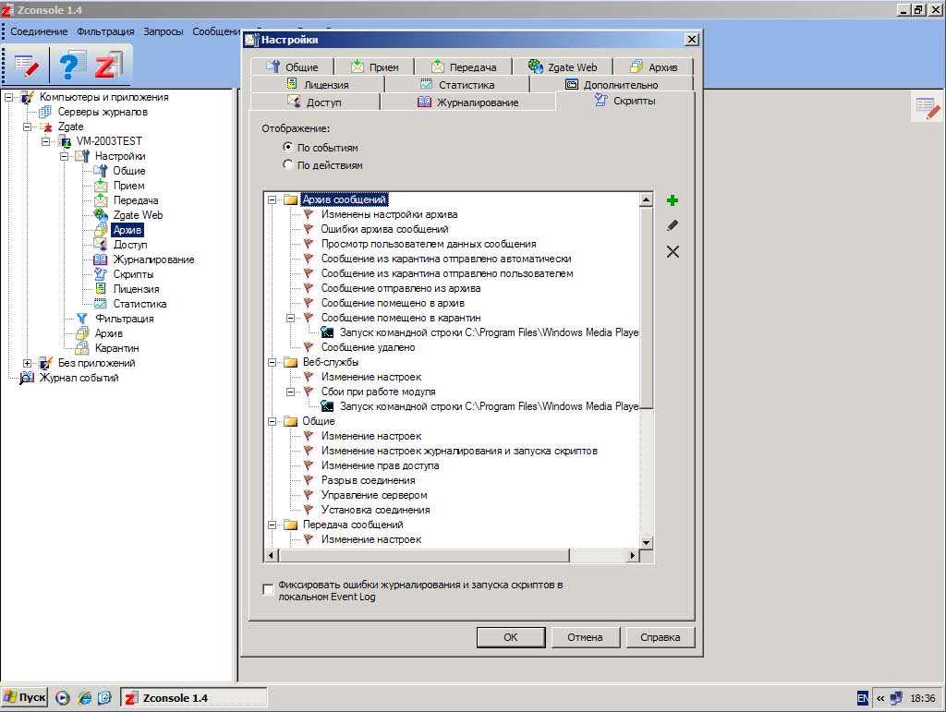Screen dimensions: 946x712
Task: Switch to the Прием tab
Action: click(374, 66)
